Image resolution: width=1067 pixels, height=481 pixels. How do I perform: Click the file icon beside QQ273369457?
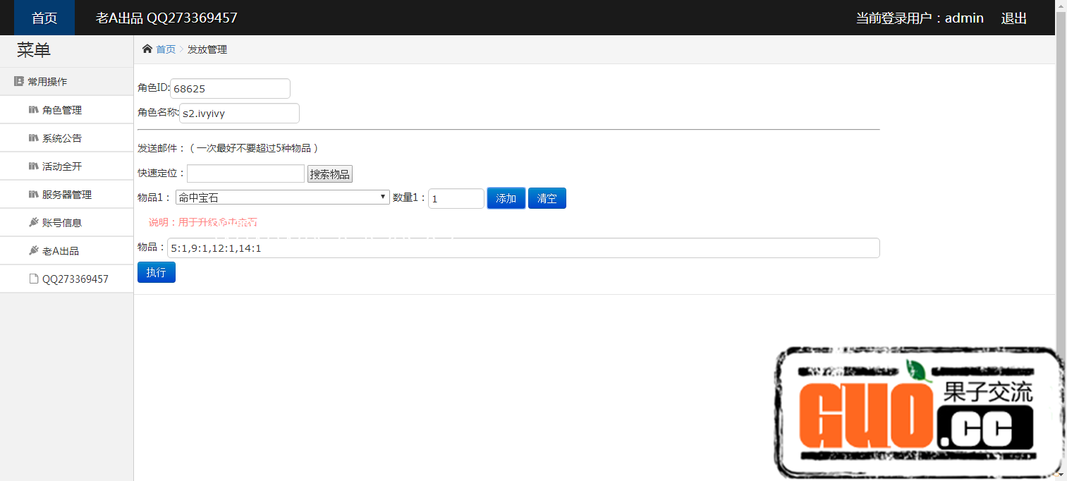[33, 279]
